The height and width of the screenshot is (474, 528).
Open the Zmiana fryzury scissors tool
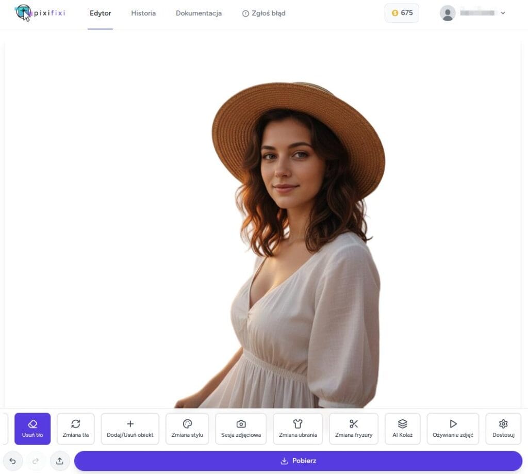click(354, 429)
